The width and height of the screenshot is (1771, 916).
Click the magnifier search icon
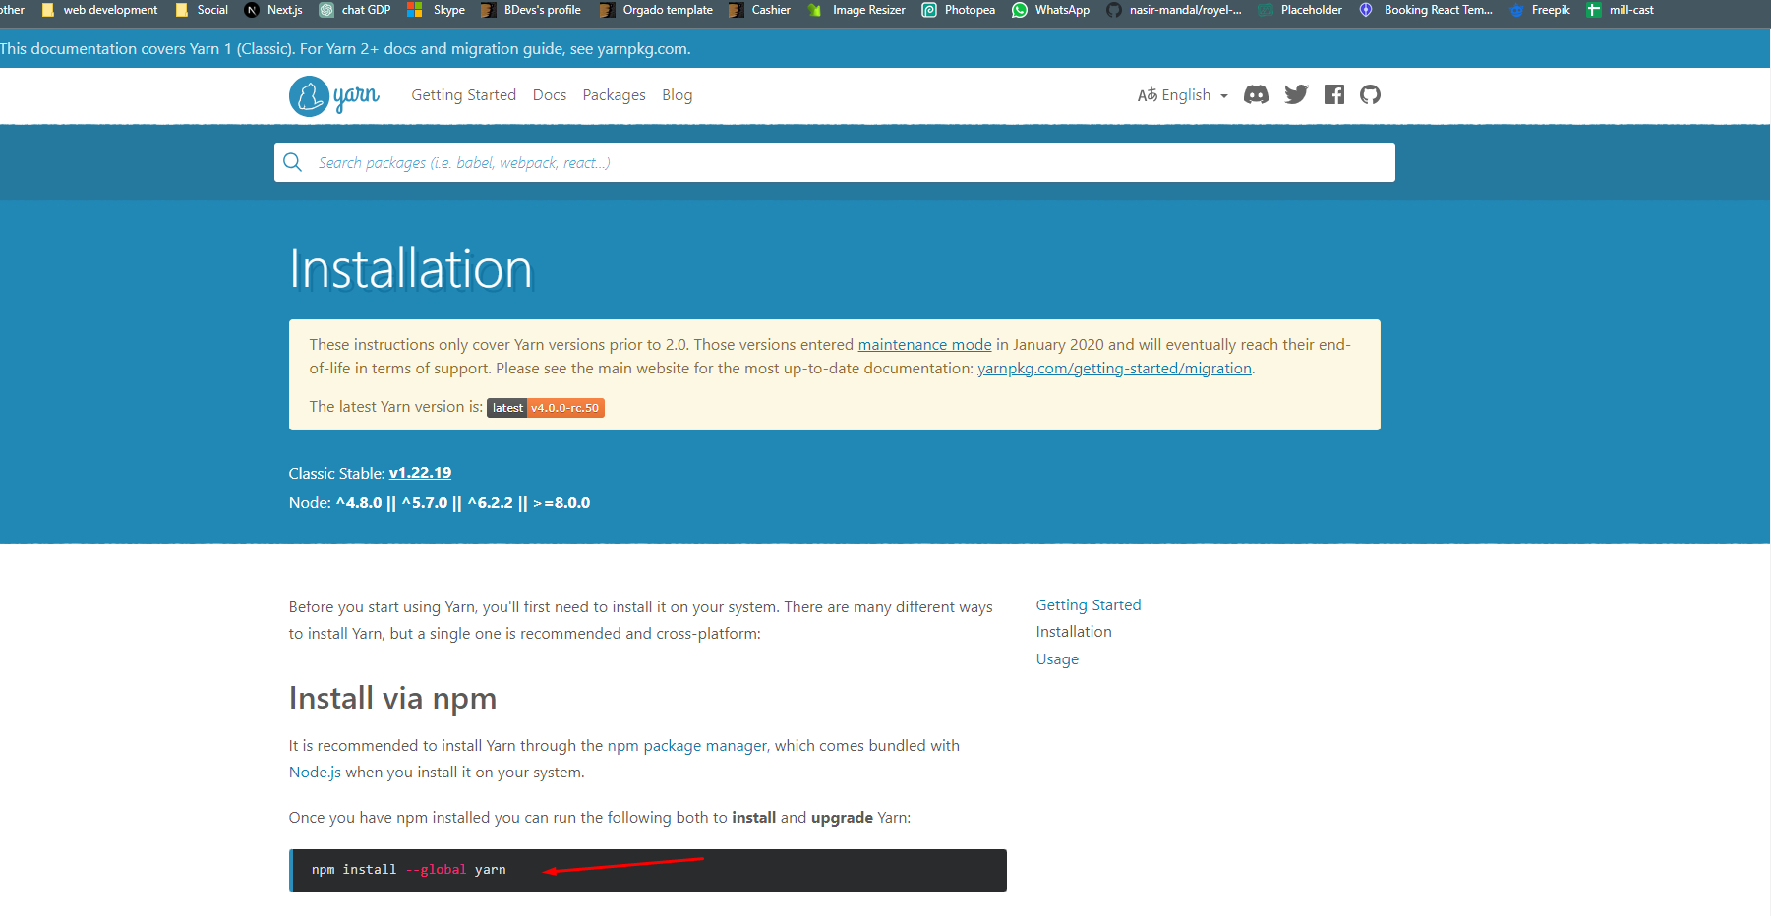pos(292,162)
